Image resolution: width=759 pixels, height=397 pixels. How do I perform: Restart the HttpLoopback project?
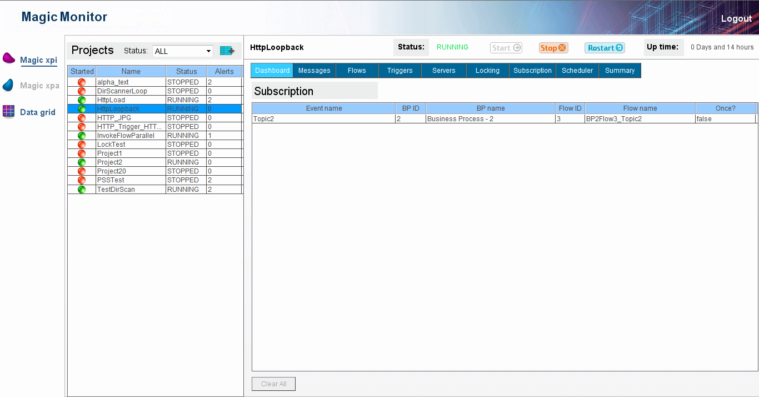[x=605, y=48]
